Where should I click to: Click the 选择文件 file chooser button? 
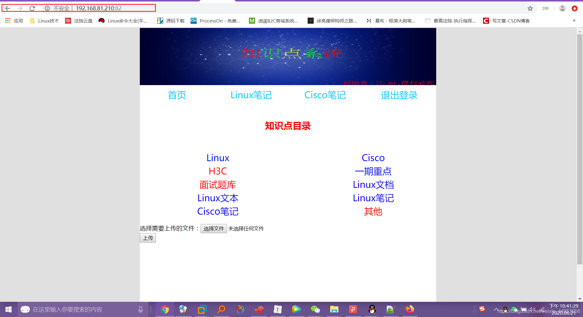213,228
